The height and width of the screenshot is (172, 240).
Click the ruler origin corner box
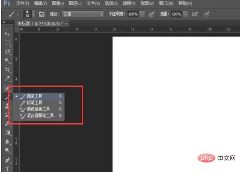tap(17, 30)
